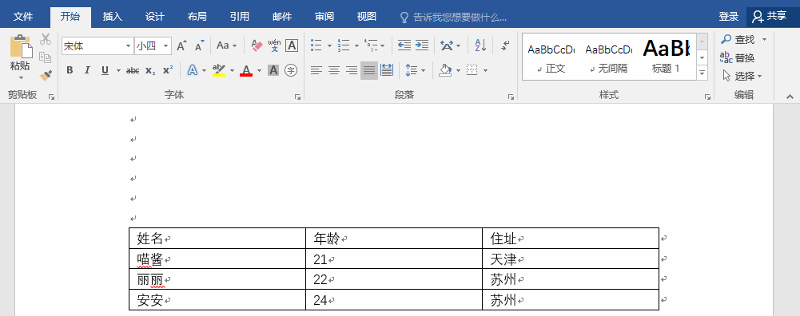
Task: Click the numbered list icon
Action: click(x=344, y=45)
